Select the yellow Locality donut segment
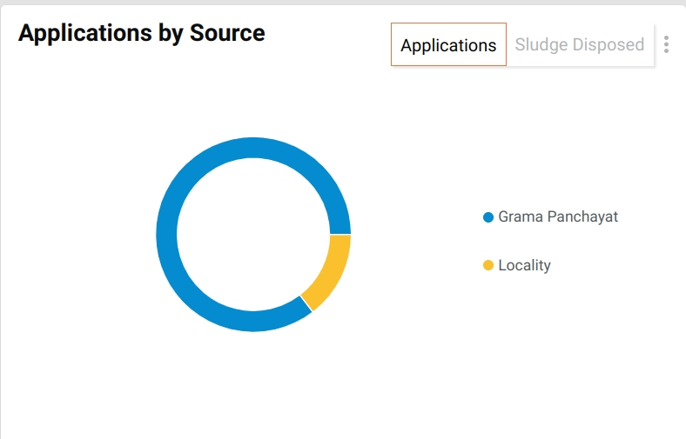The image size is (686, 439). 329,269
